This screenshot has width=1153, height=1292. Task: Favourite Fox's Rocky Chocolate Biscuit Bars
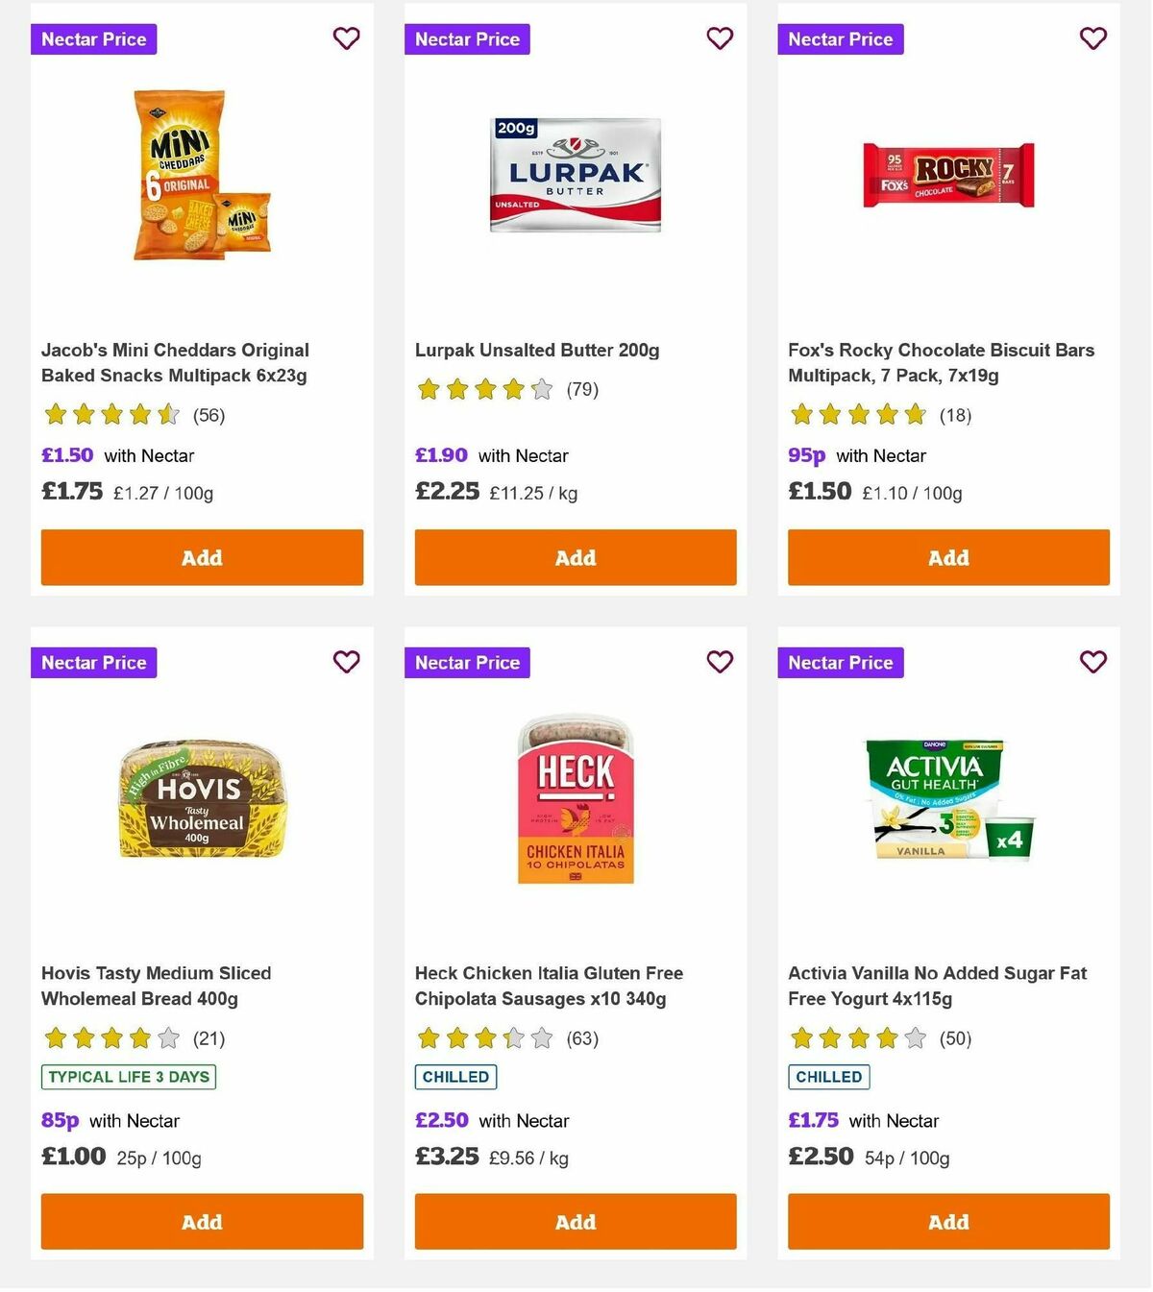1092,38
